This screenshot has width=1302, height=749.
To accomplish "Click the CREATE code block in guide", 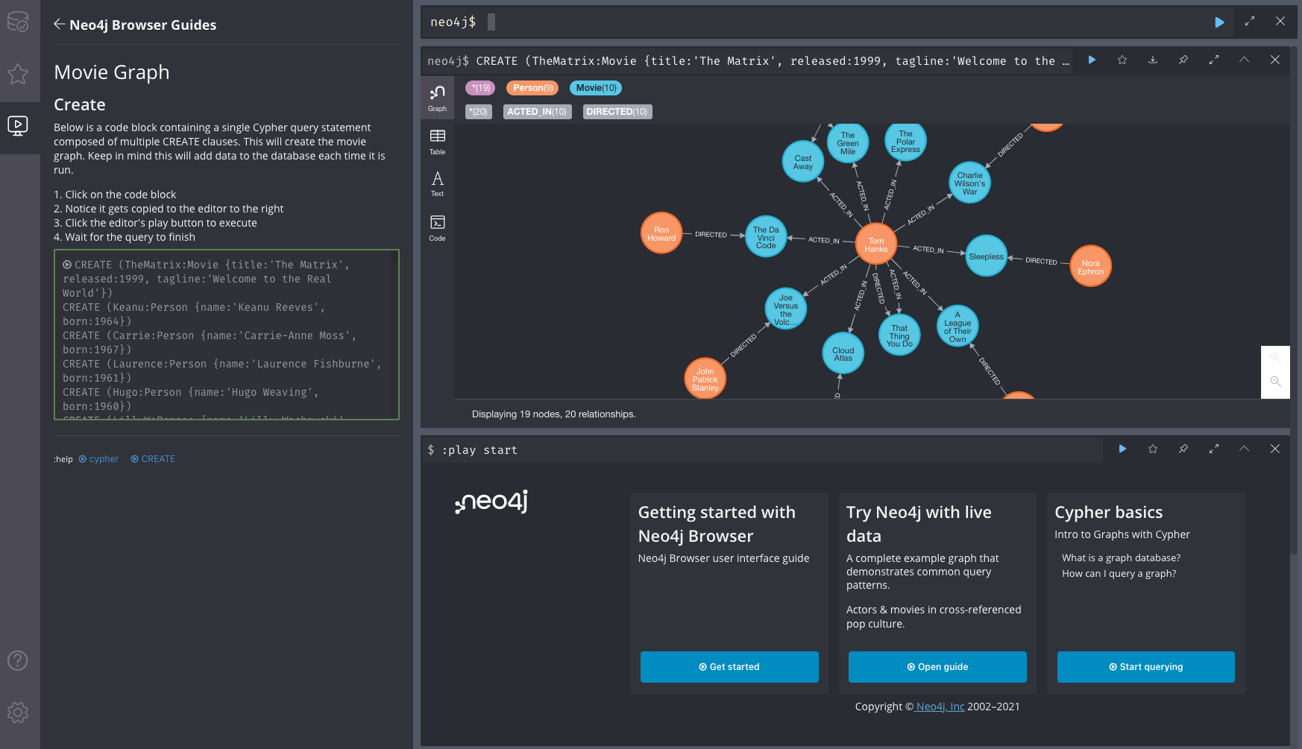I will (x=227, y=335).
